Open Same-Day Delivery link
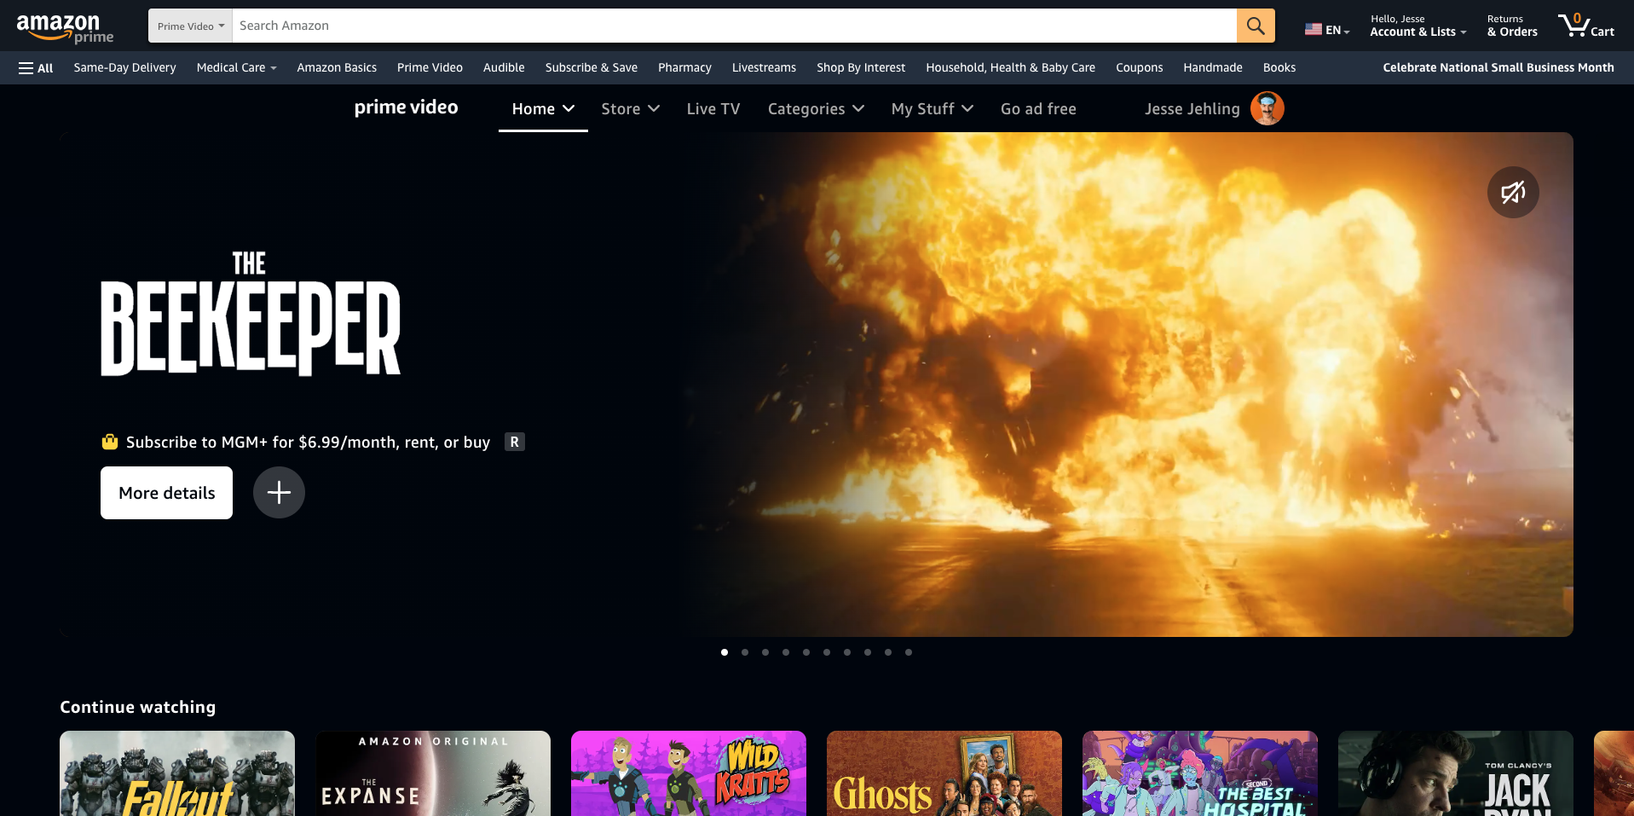This screenshot has width=1634, height=816. click(x=124, y=68)
